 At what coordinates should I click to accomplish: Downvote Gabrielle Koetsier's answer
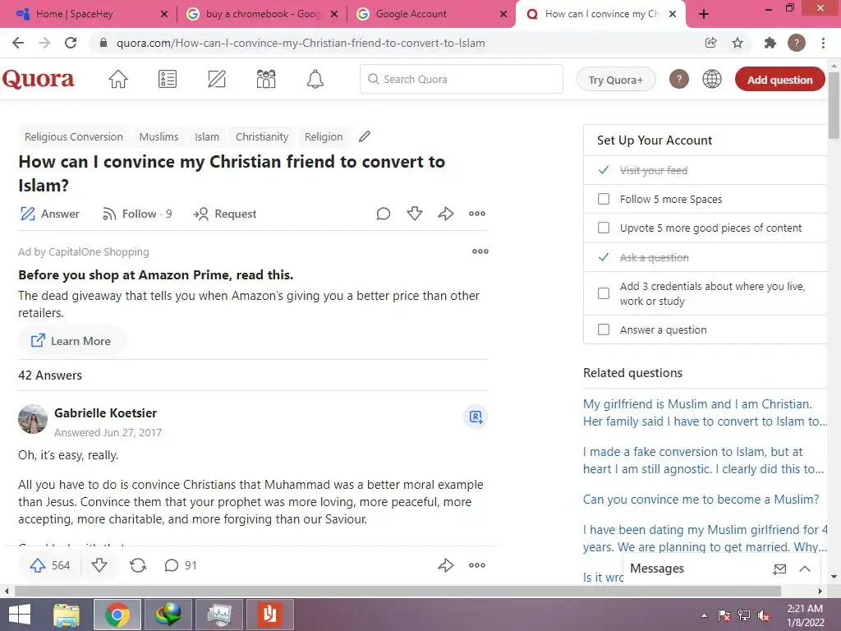99,565
